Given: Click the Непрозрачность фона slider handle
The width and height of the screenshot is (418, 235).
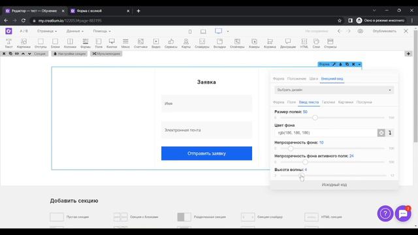Looking at the screenshot, I should 291,148.
